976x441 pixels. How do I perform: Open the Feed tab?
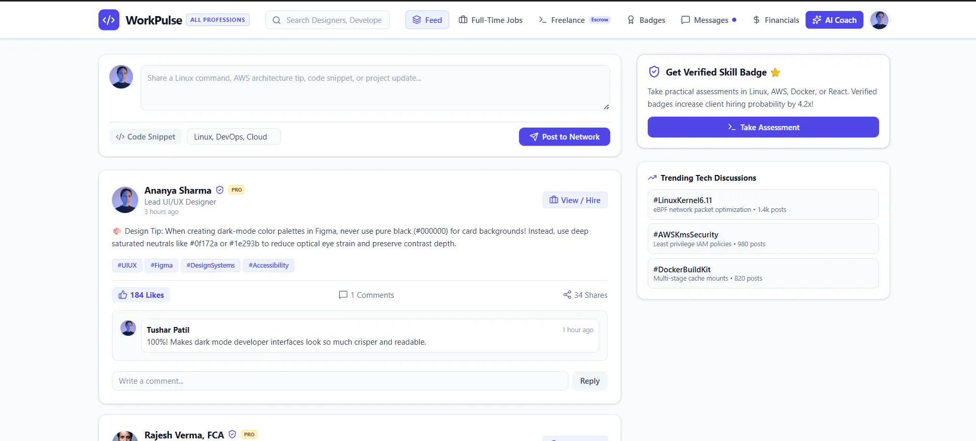(x=427, y=20)
